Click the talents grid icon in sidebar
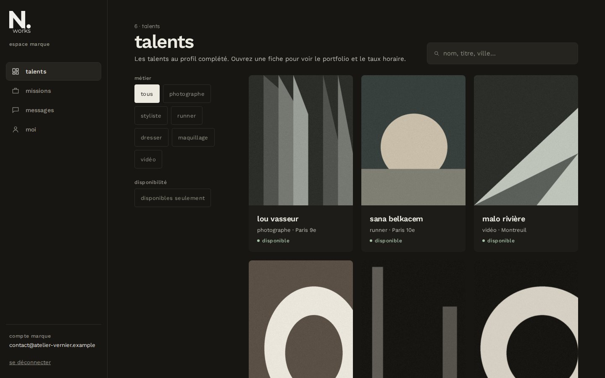 pyautogui.click(x=16, y=71)
